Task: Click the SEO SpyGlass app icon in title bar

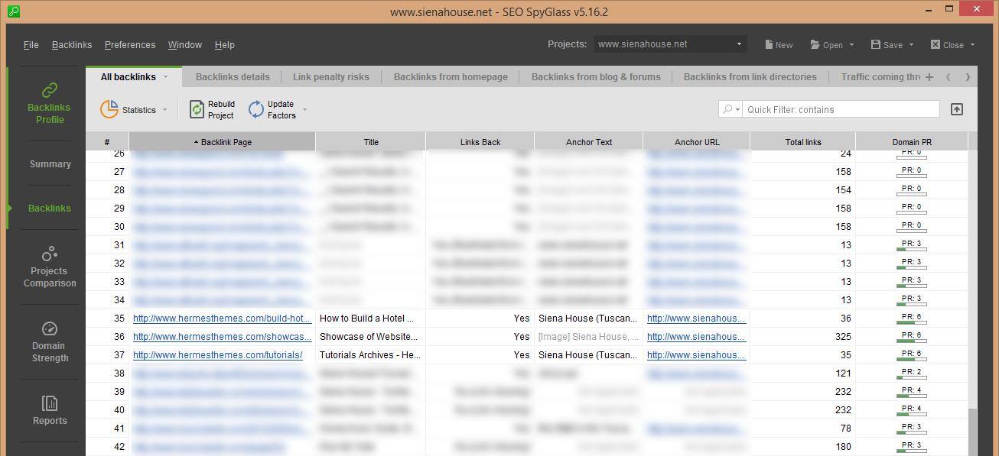Action: point(14,11)
